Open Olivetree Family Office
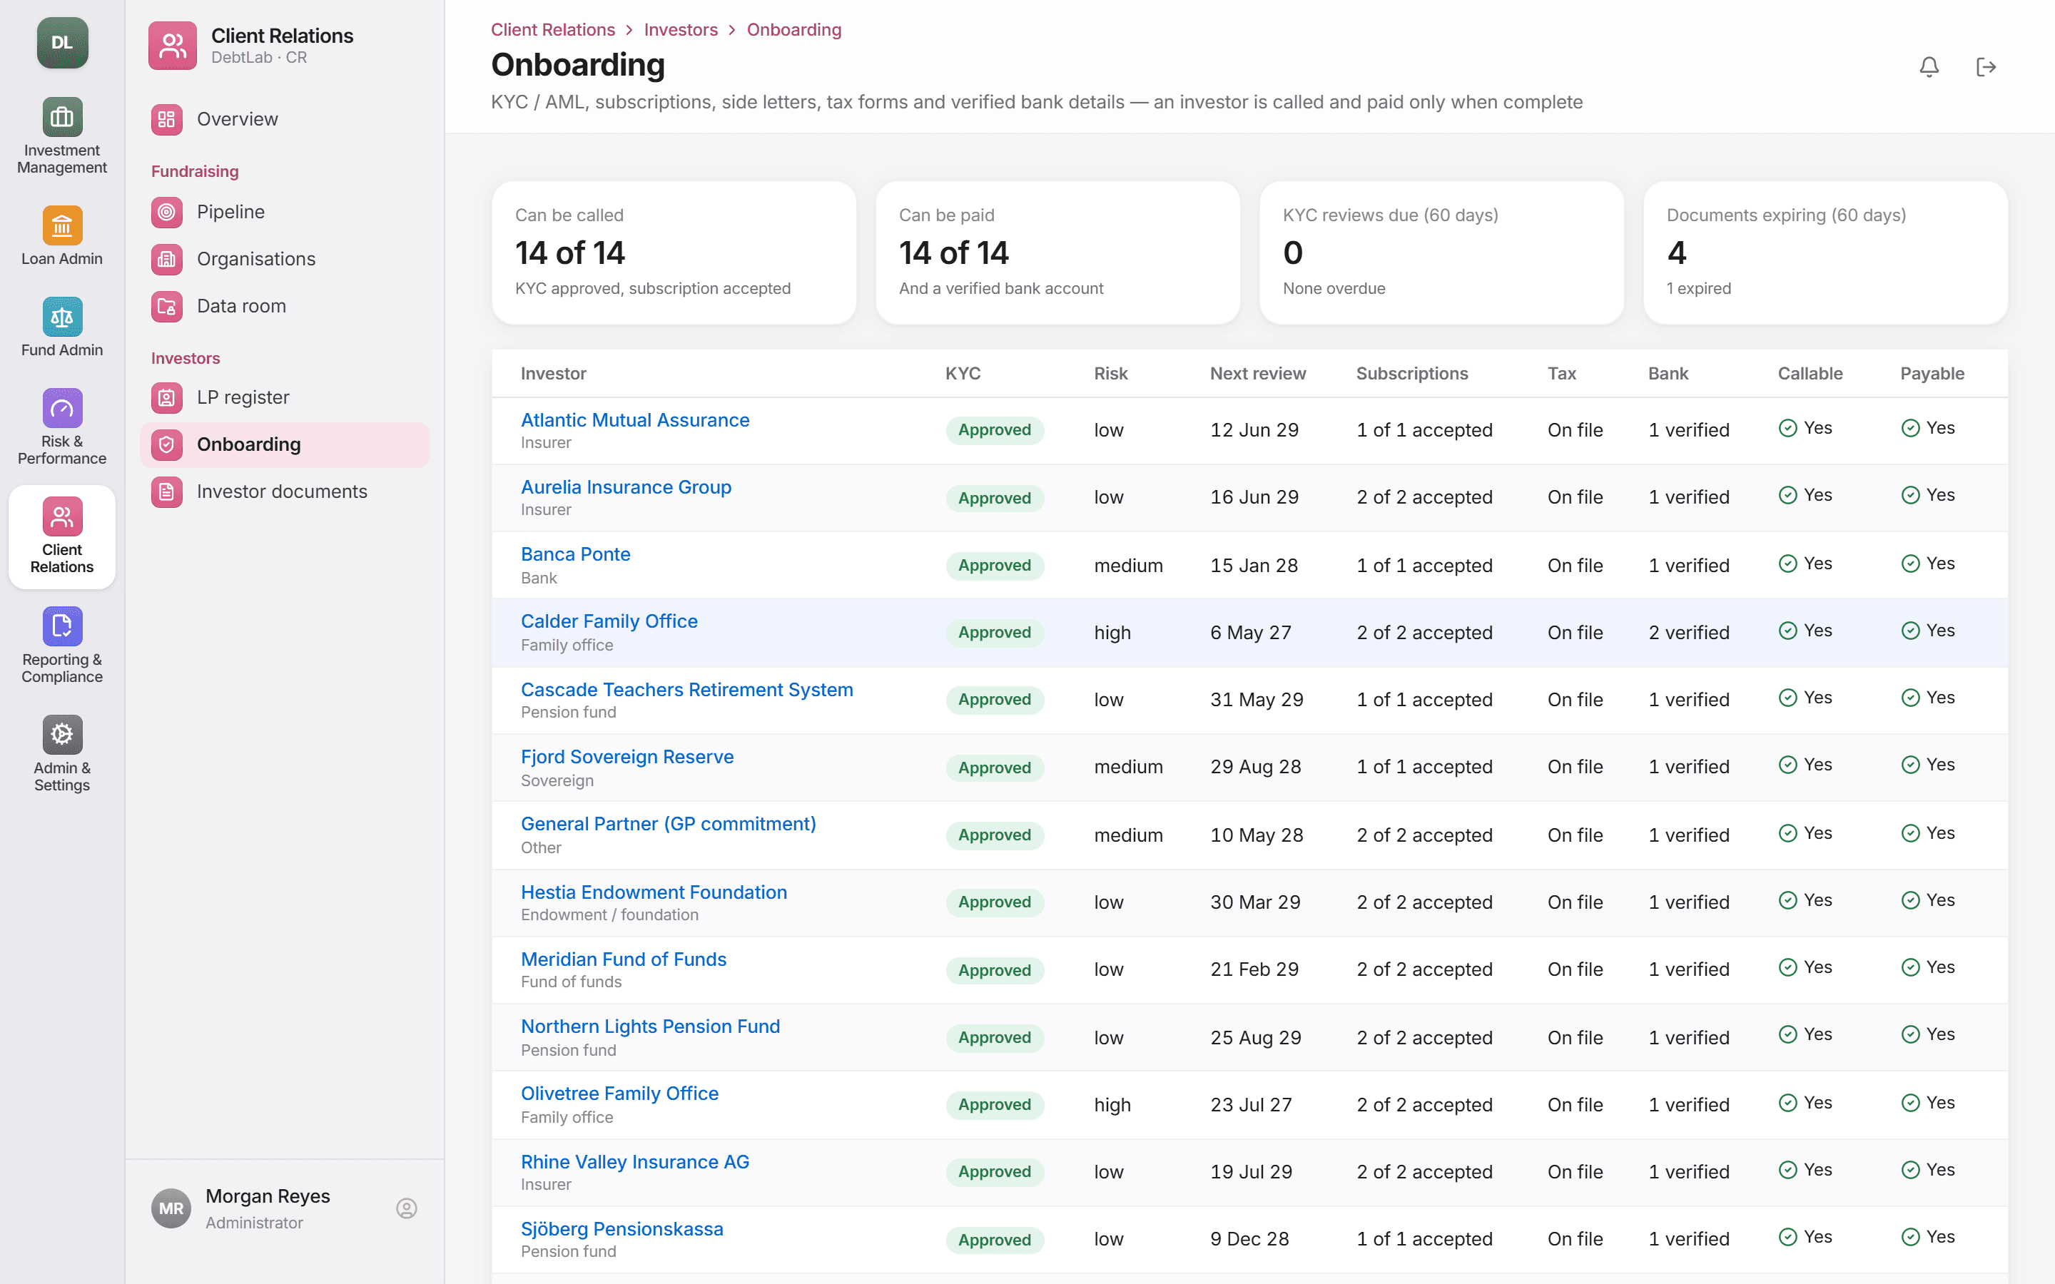 point(619,1093)
